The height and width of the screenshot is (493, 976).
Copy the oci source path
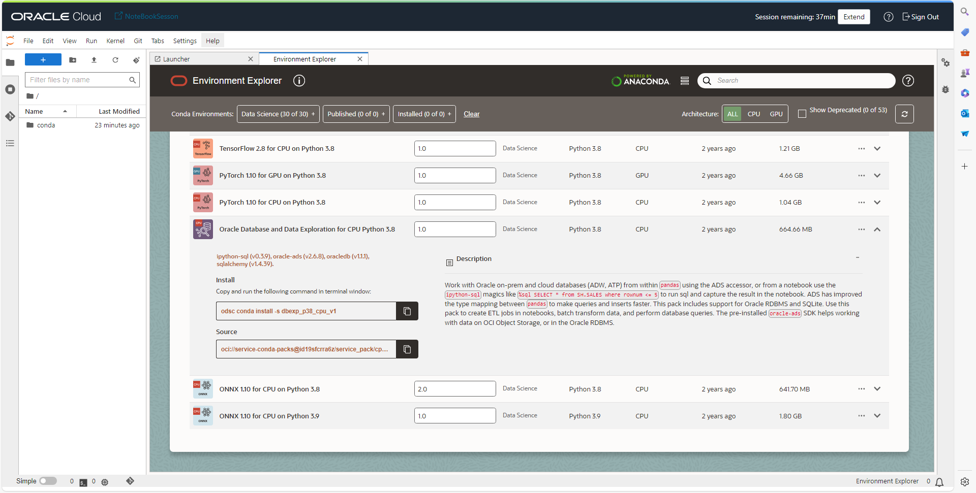point(407,349)
